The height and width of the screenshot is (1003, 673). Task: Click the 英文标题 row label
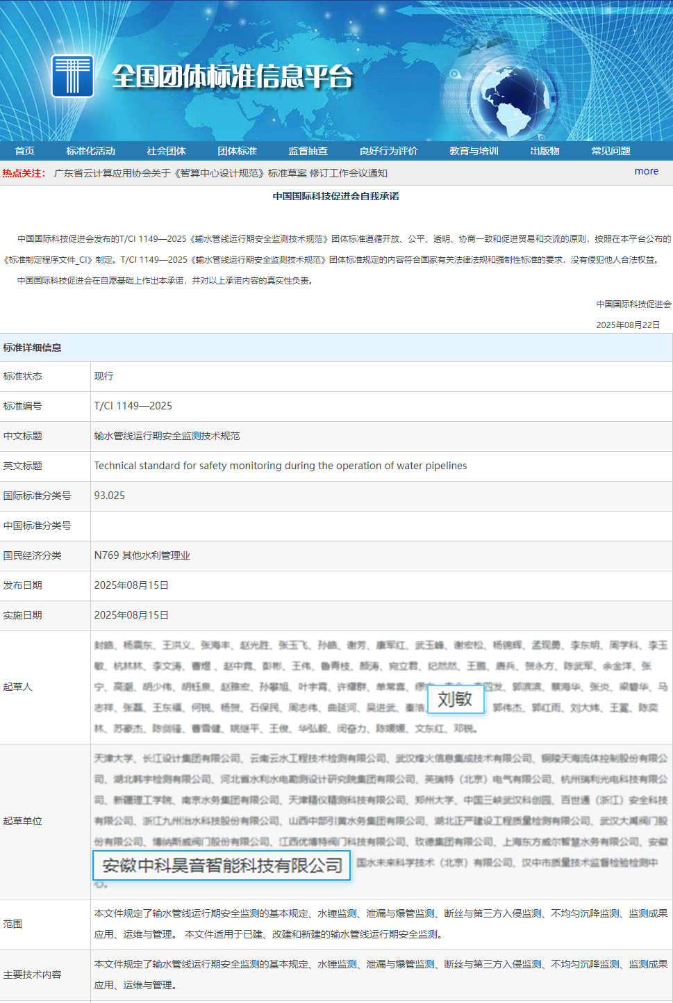point(23,466)
